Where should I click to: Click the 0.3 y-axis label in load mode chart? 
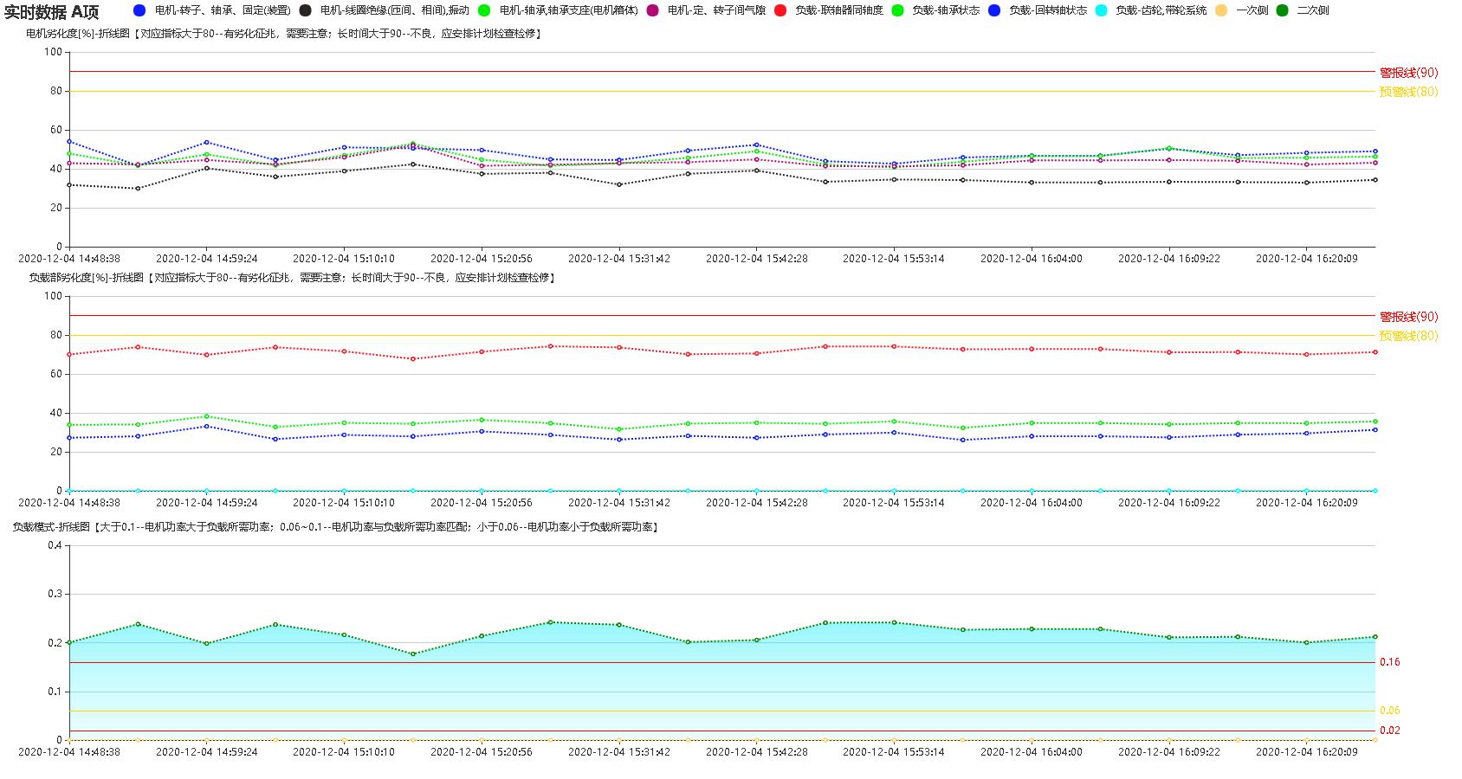pyautogui.click(x=55, y=594)
